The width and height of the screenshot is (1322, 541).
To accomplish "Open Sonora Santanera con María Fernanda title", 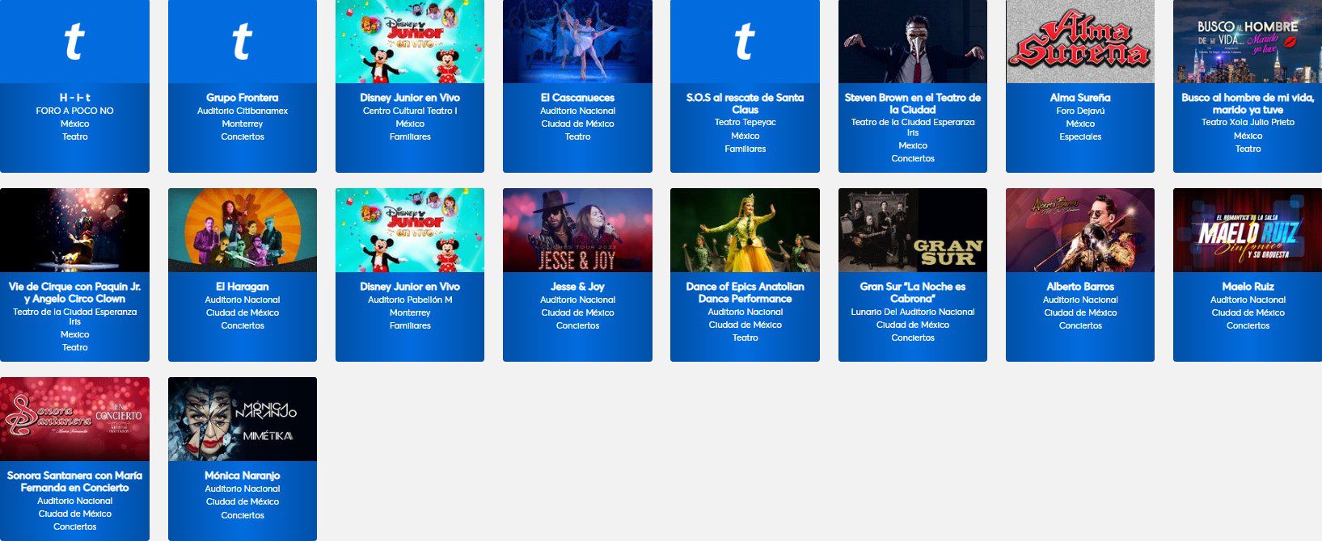I will [x=74, y=481].
